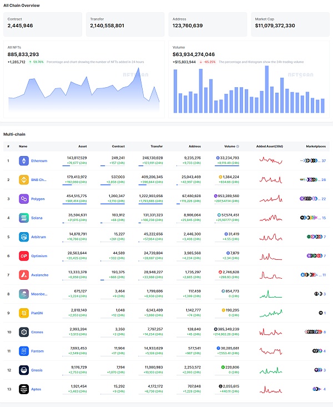The width and height of the screenshot is (333, 407).
Task: Click the marketplace icons in the Cronos row
Action: [x=314, y=332]
